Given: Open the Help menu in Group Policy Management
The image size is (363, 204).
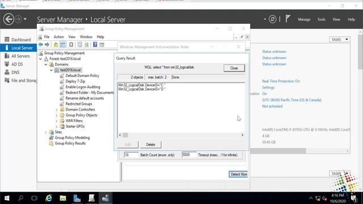Looking at the screenshot, I should coord(100,37).
